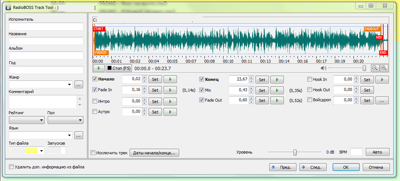This screenshot has height=181, width=400.
Task: Check Удалить доп. информацию из файла
Action: pyautogui.click(x=11, y=167)
